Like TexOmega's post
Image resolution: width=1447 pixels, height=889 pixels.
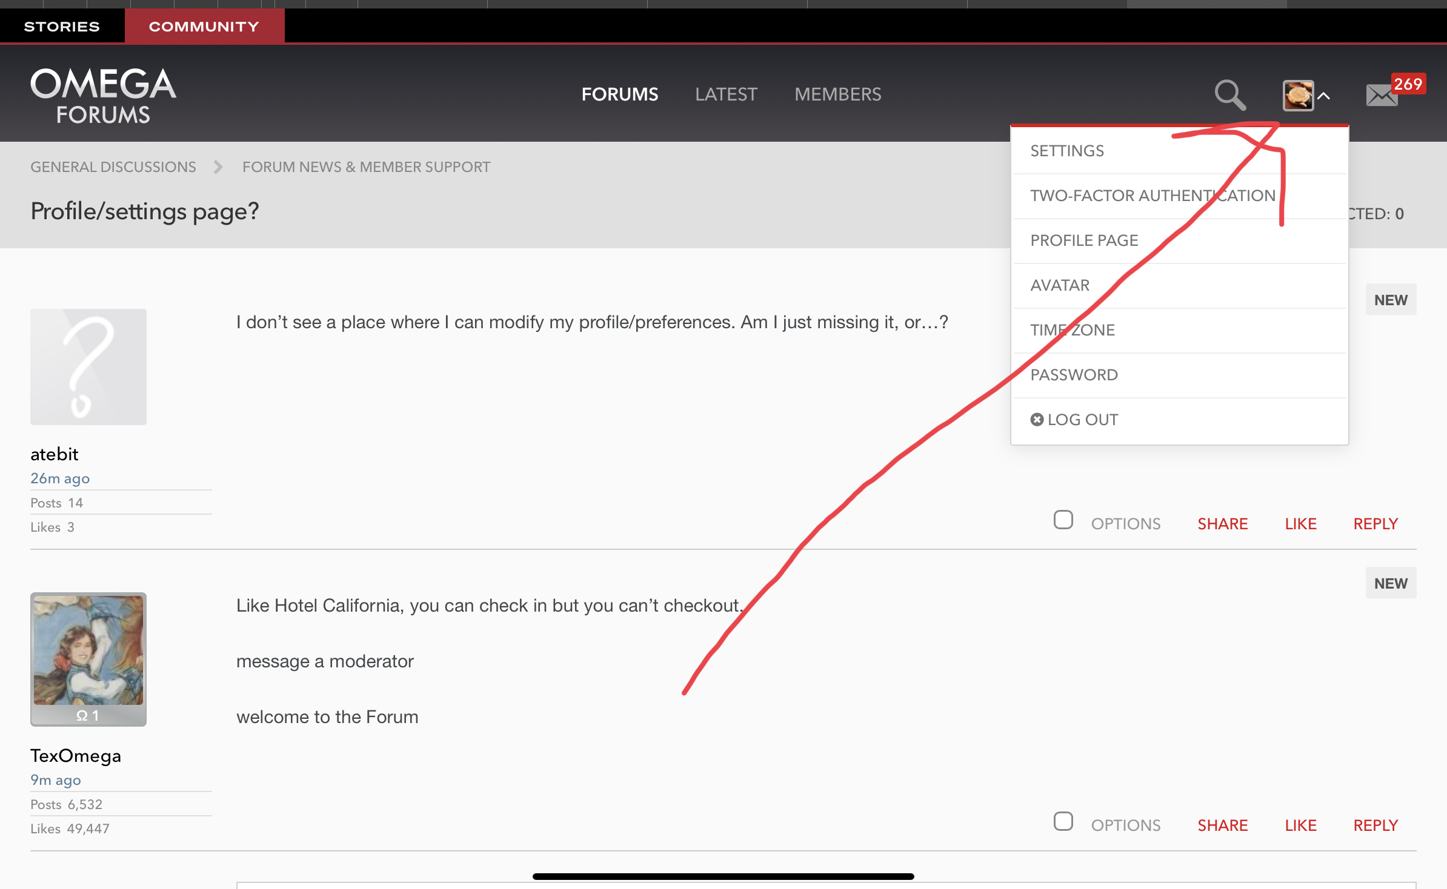click(x=1300, y=825)
